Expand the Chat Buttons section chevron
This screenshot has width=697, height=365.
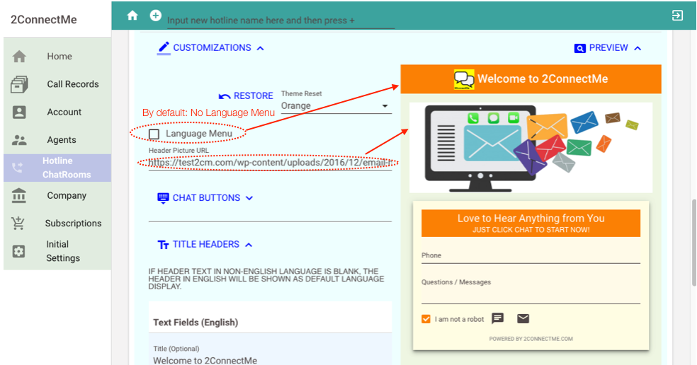tap(249, 198)
